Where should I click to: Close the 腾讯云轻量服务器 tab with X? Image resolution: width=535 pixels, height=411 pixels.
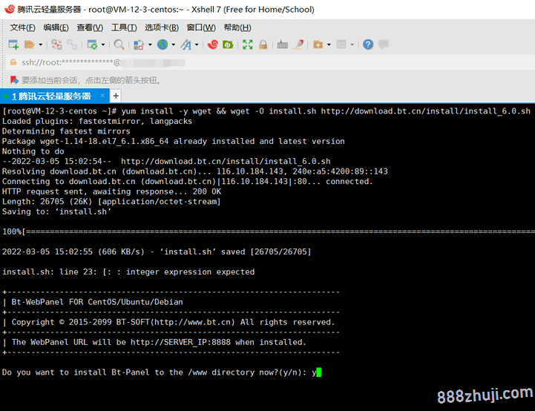click(x=102, y=96)
